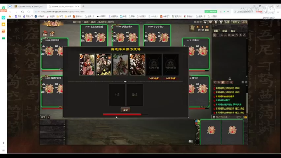This screenshot has height=158, width=281.
Task: Select the hero card with golden oranges
Action: 104,65
